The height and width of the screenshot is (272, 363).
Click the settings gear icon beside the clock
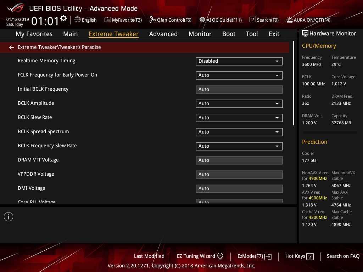click(63, 18)
